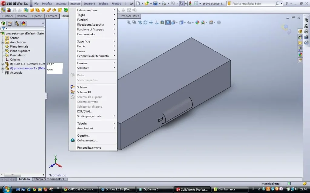Click the Edit appearance color sphere icon
The width and height of the screenshot is (310, 193).
tap(197, 22)
